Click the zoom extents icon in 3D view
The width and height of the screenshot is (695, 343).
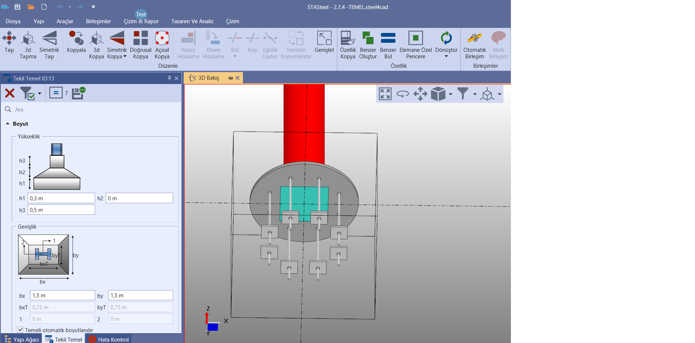coord(385,94)
